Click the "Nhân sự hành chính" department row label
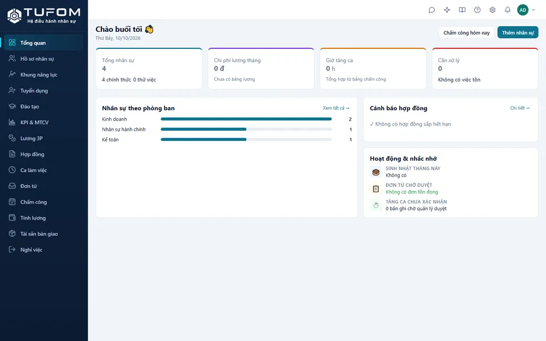546x341 pixels. [x=123, y=130]
